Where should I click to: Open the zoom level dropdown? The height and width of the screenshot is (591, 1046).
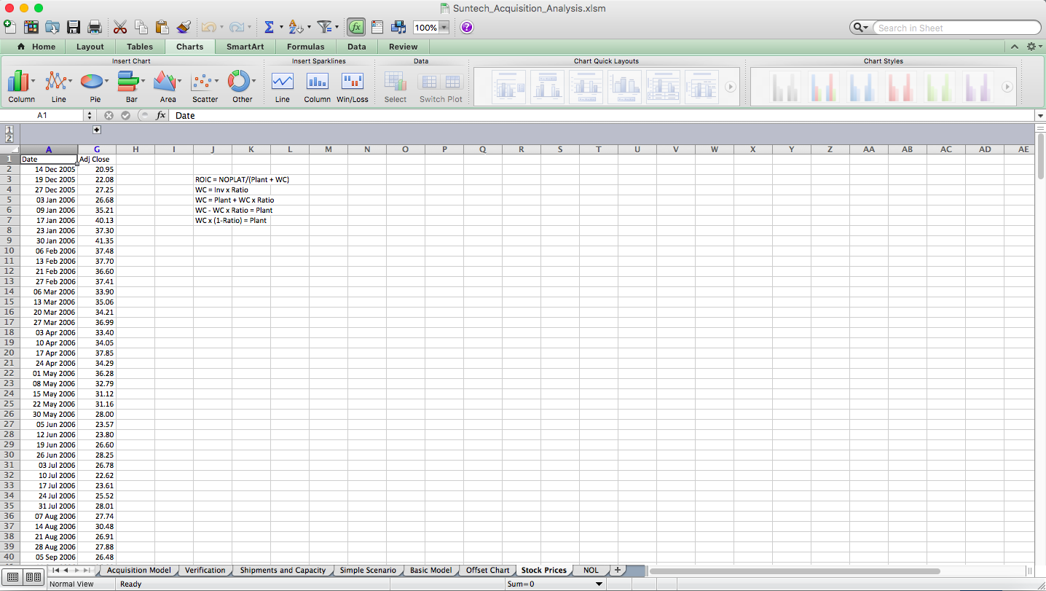coord(444,27)
